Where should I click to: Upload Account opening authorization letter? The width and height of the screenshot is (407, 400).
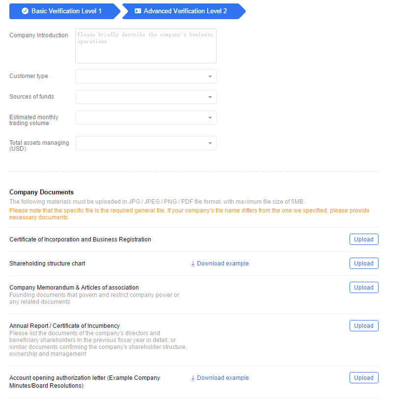click(x=364, y=378)
